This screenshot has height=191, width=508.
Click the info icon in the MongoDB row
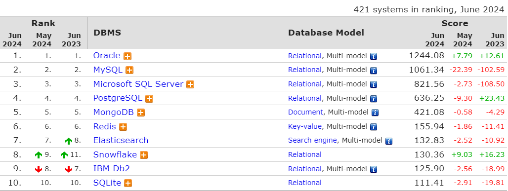[x=375, y=113]
